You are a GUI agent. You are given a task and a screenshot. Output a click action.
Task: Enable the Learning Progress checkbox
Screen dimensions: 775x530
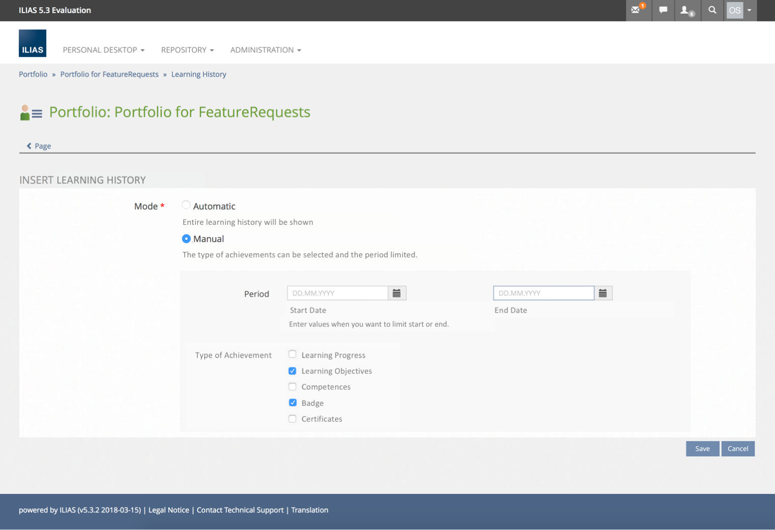(x=292, y=355)
